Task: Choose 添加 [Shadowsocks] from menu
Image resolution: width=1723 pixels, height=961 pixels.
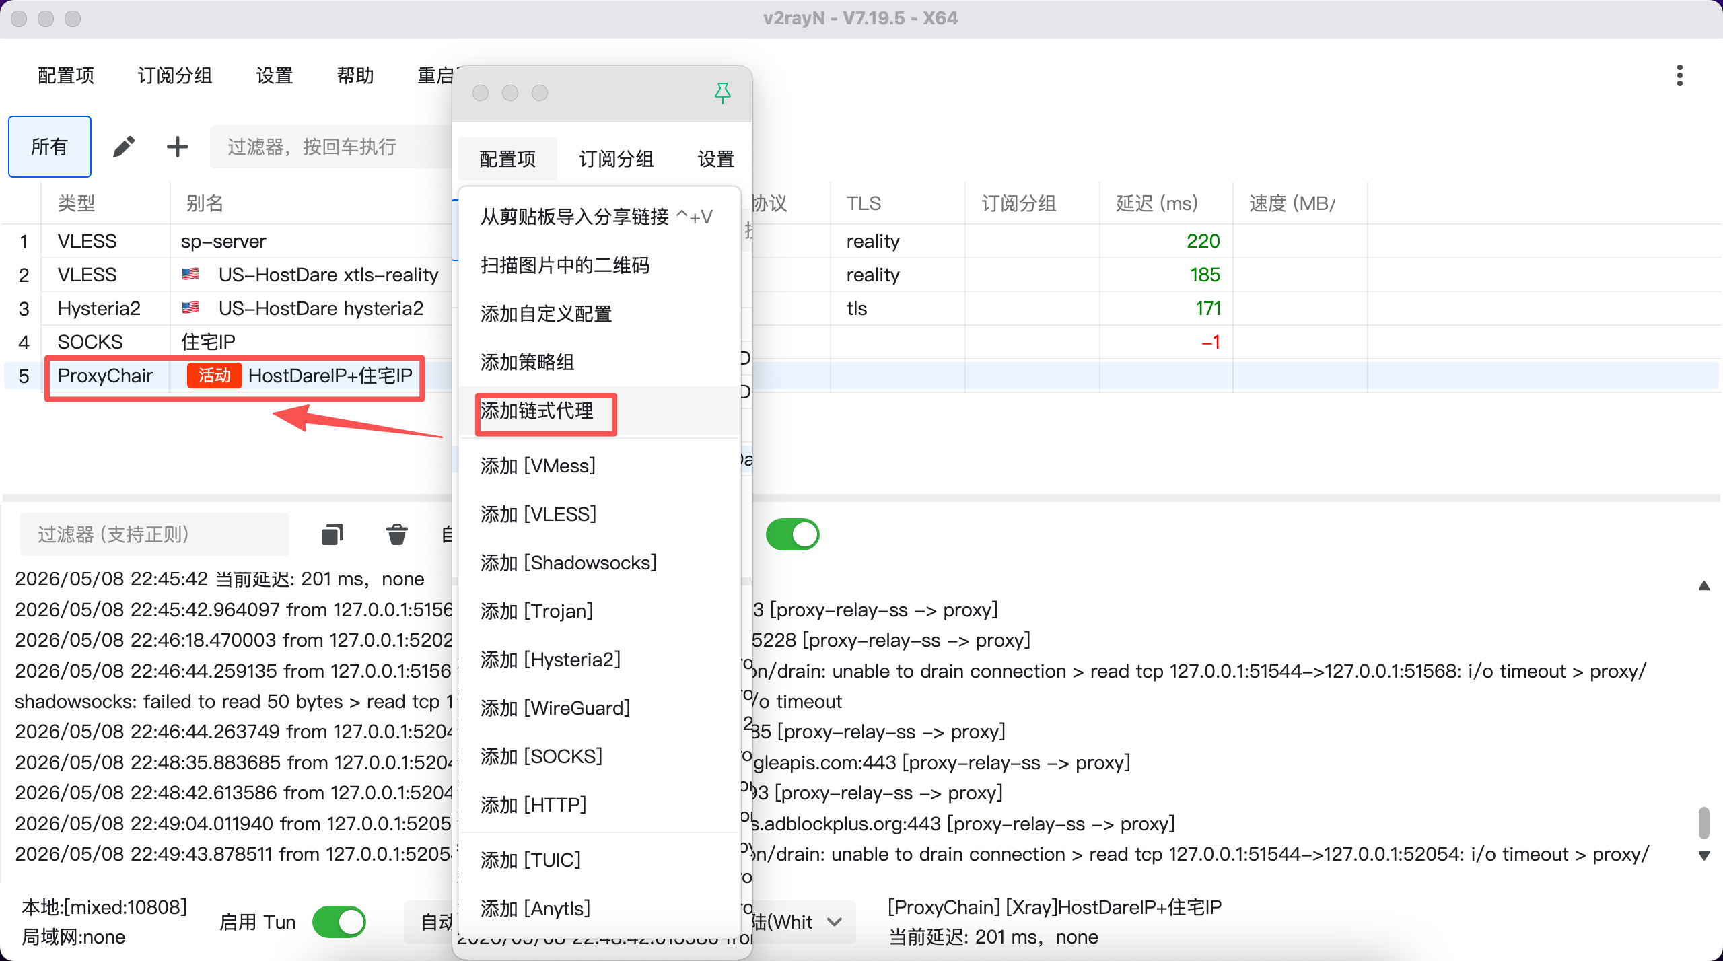Action: pos(600,563)
